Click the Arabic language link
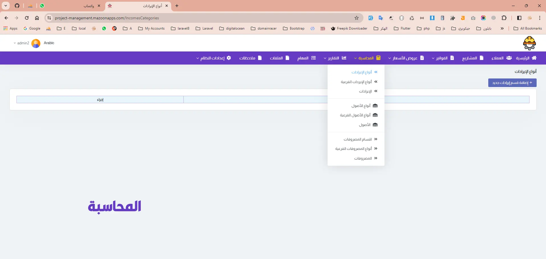Screen dimensions: 546x259 click(x=49, y=43)
